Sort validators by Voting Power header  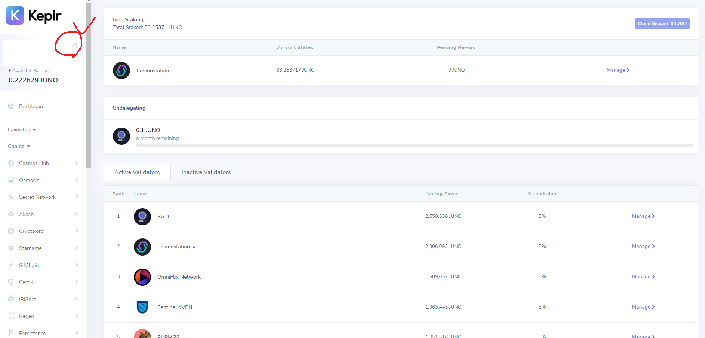[x=443, y=194]
